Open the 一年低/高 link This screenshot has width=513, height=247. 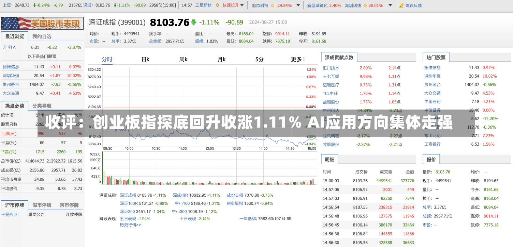pos(248,219)
